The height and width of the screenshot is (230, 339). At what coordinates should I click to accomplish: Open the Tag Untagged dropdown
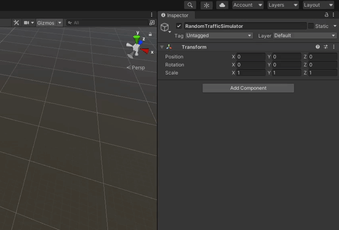point(219,36)
